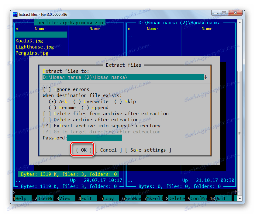Click the left panel first Name column header
The image size is (255, 214).
click(x=40, y=29)
